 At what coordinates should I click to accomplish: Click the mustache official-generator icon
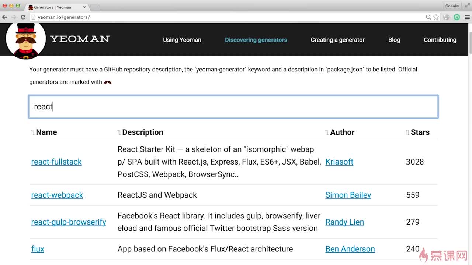(x=108, y=82)
